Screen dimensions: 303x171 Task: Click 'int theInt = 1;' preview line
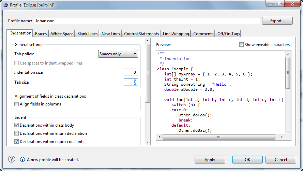(x=182, y=79)
